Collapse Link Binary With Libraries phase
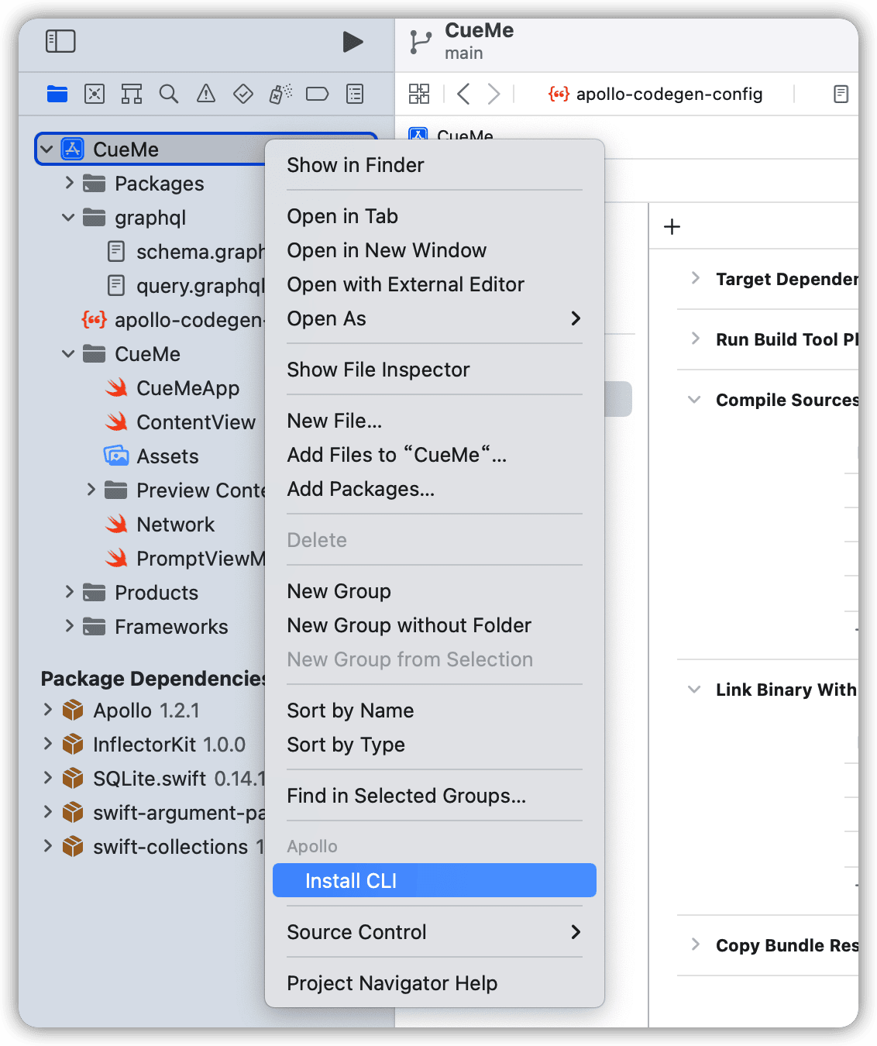877x1046 pixels. click(694, 690)
